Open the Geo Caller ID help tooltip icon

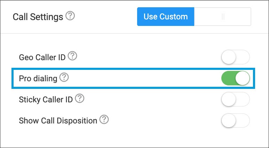pos(72,56)
